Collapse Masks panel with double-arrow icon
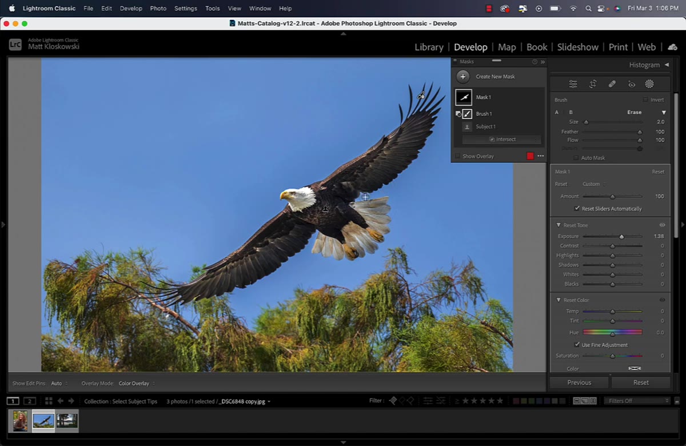This screenshot has width=686, height=446. coord(543,62)
